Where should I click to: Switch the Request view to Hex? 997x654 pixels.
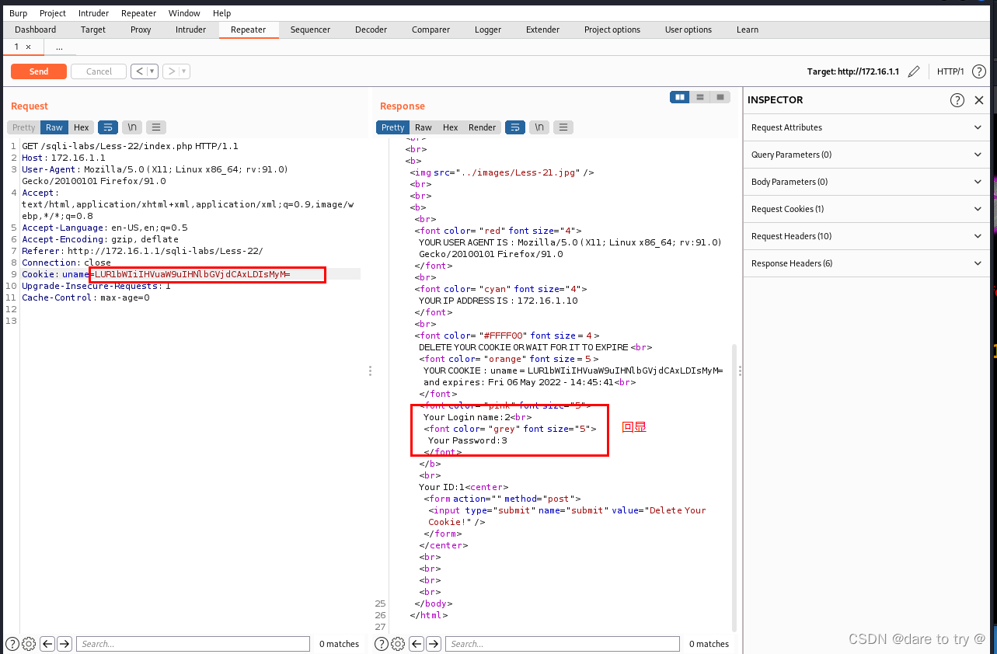82,127
